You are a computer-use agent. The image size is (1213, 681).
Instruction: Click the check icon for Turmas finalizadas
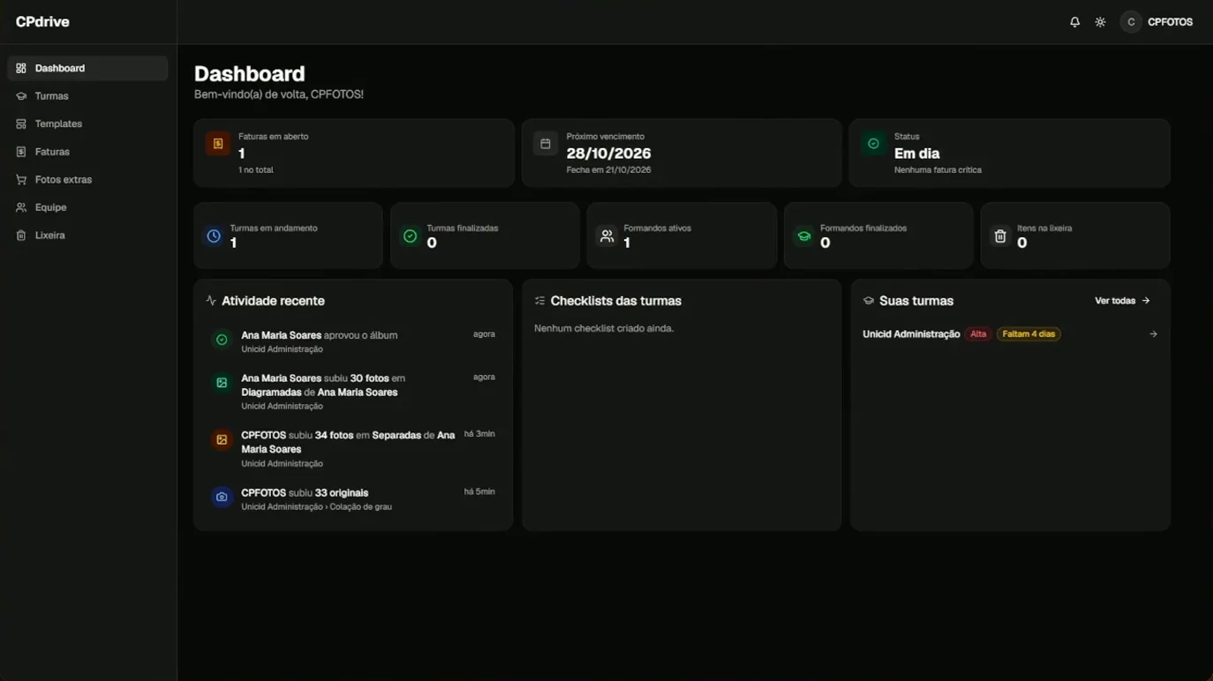point(411,236)
